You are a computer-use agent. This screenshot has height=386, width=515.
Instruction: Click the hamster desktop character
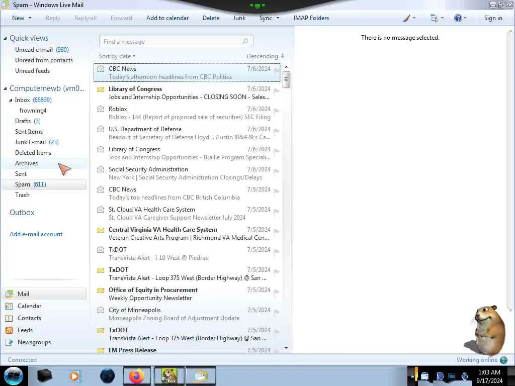[485, 331]
